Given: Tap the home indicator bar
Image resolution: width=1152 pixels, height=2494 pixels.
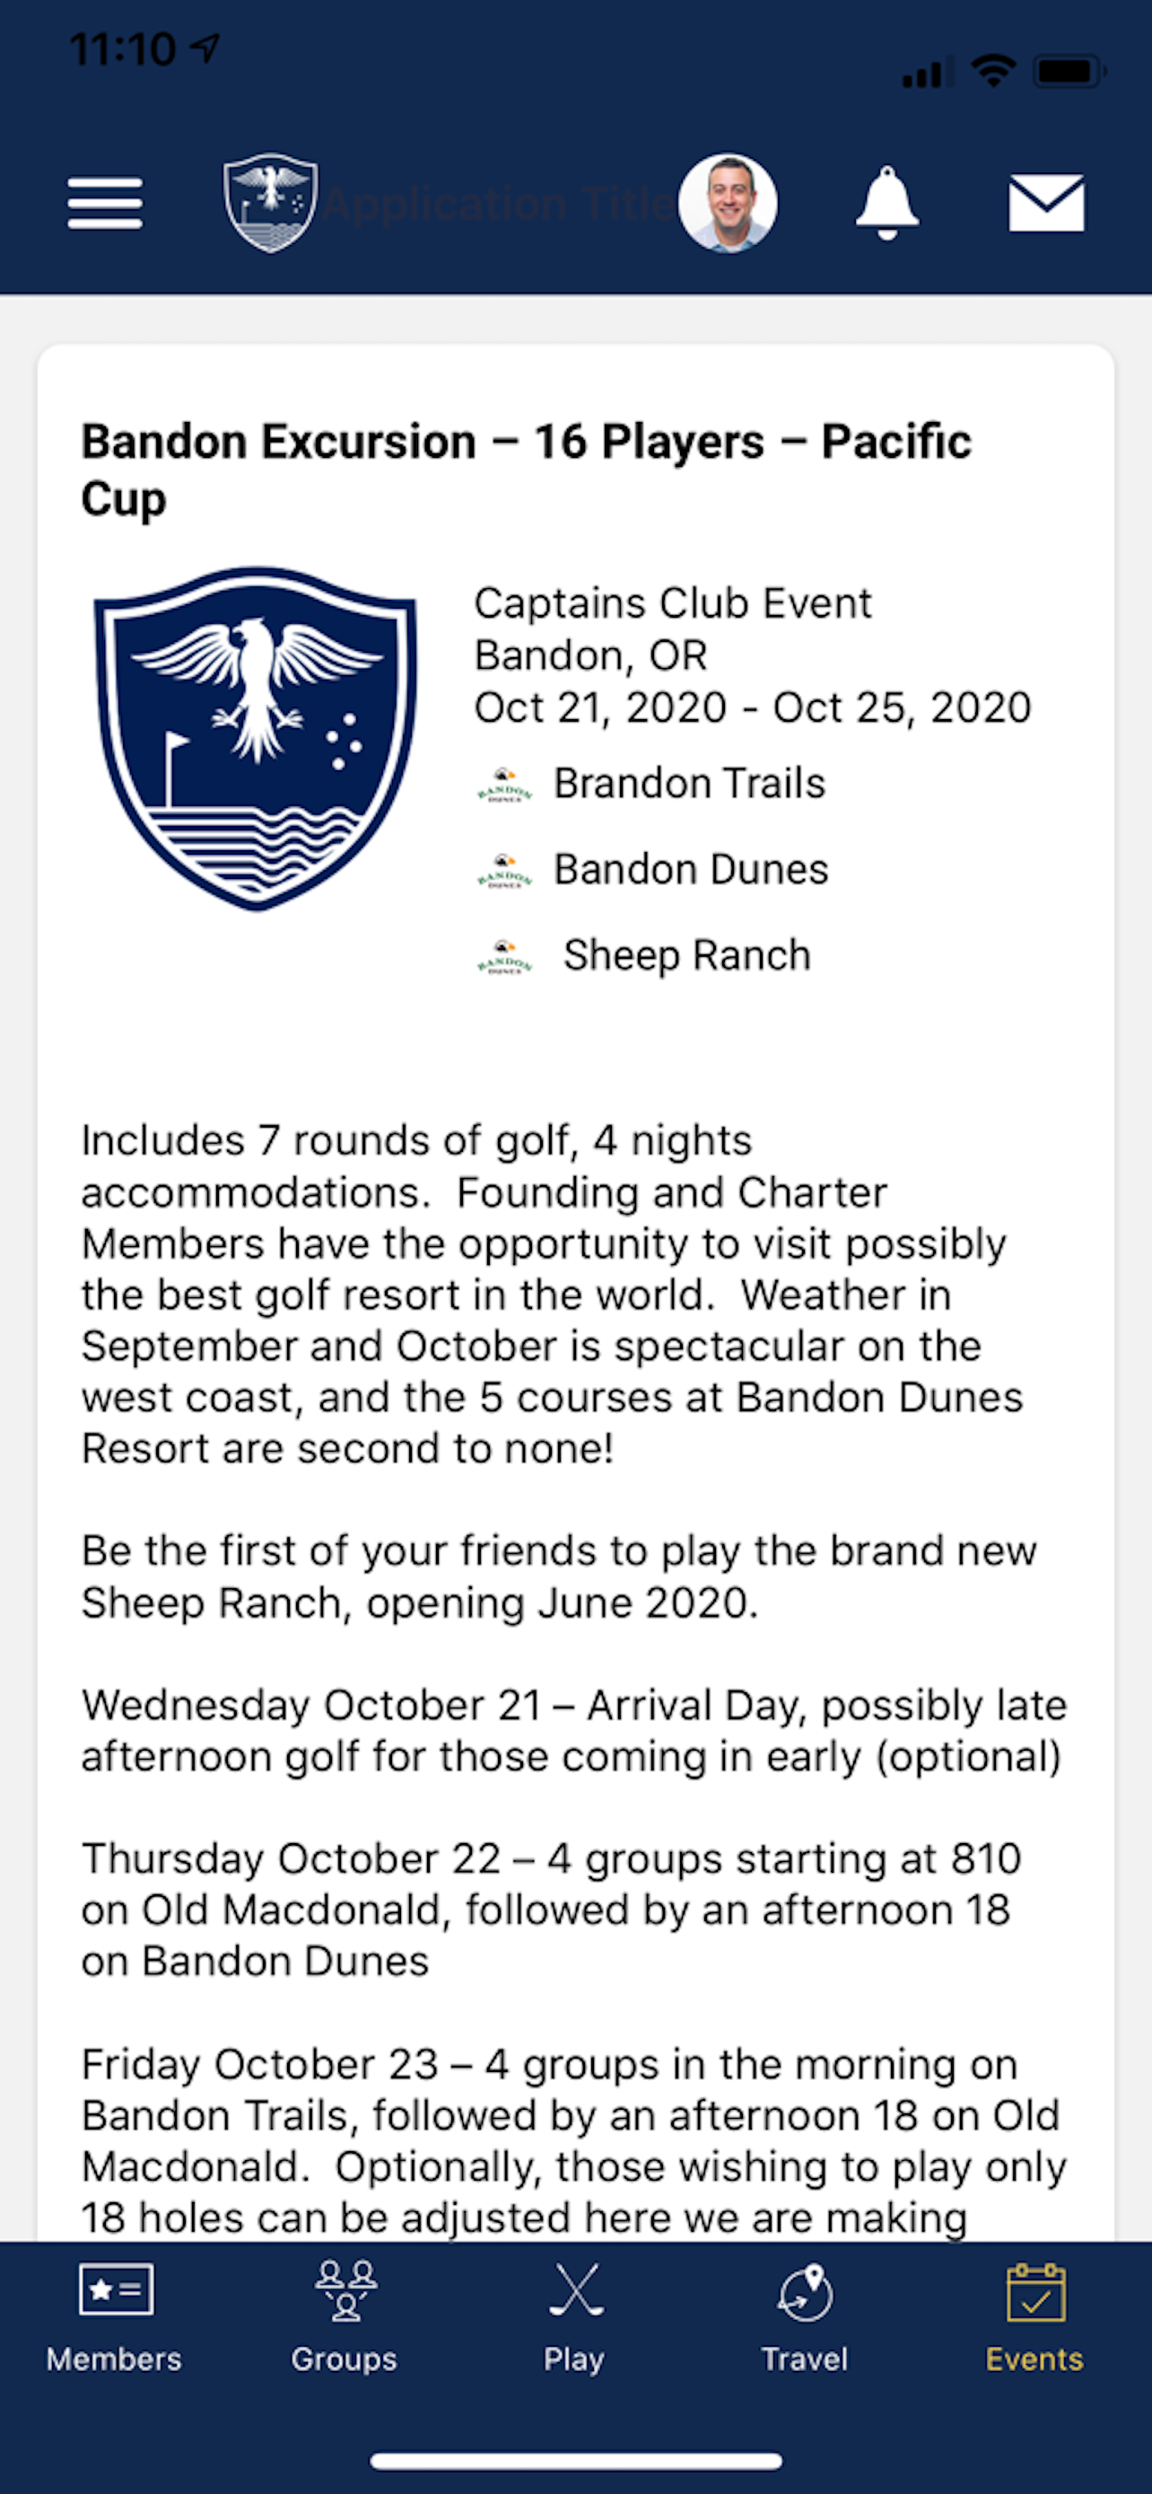Looking at the screenshot, I should (x=575, y=2461).
